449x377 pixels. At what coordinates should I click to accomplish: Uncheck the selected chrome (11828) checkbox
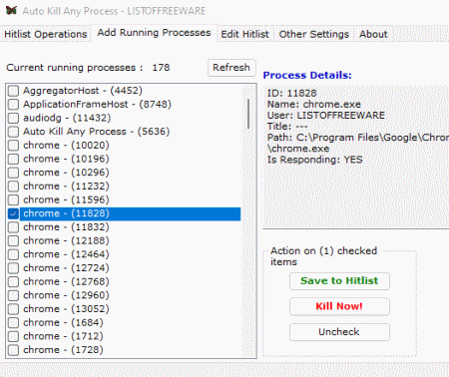(x=13, y=213)
